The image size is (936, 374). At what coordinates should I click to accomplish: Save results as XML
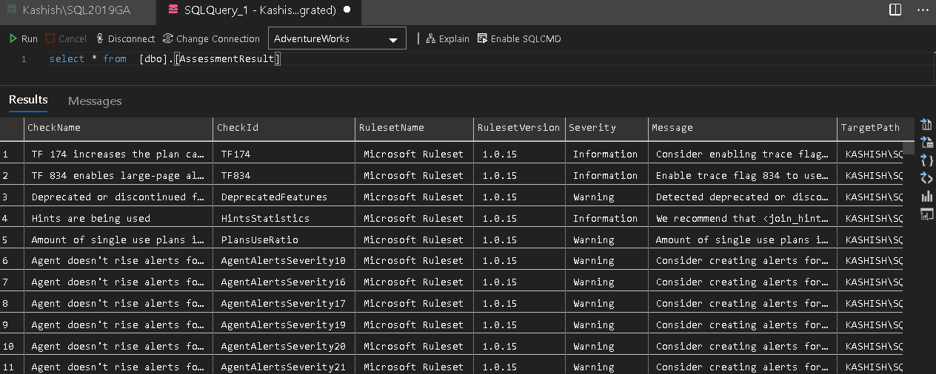click(x=926, y=177)
